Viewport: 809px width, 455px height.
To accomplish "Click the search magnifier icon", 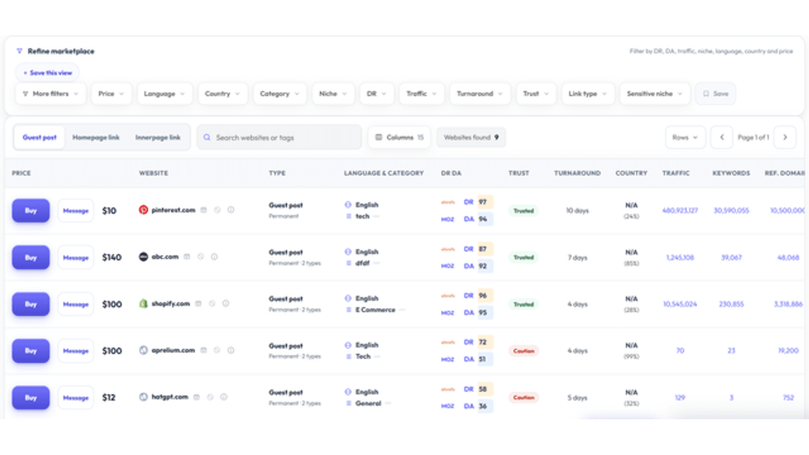I will click(x=207, y=137).
